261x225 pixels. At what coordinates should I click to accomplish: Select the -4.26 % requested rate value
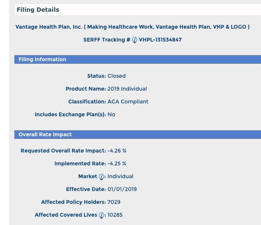[x=117, y=151]
